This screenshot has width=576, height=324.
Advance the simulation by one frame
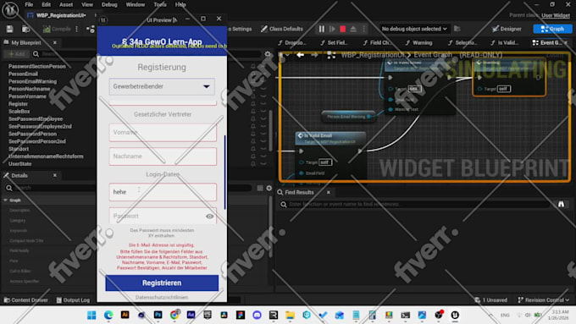tap(332, 29)
